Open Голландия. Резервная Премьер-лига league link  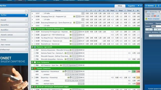[x=50, y=29]
